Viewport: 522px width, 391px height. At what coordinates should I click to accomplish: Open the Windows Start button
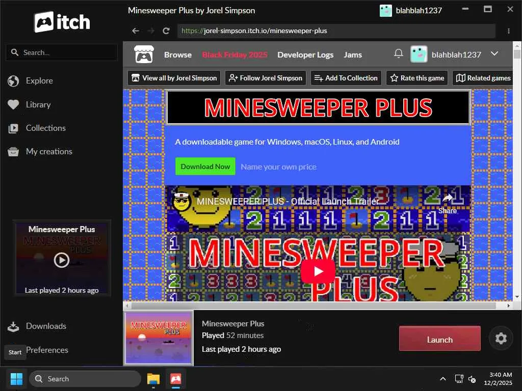pyautogui.click(x=16, y=379)
